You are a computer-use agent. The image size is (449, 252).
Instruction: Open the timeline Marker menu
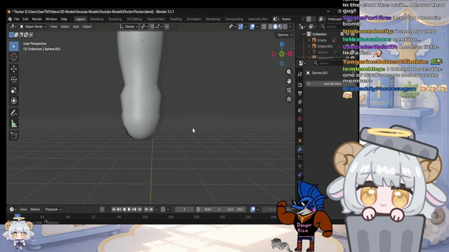pyautogui.click(x=35, y=209)
